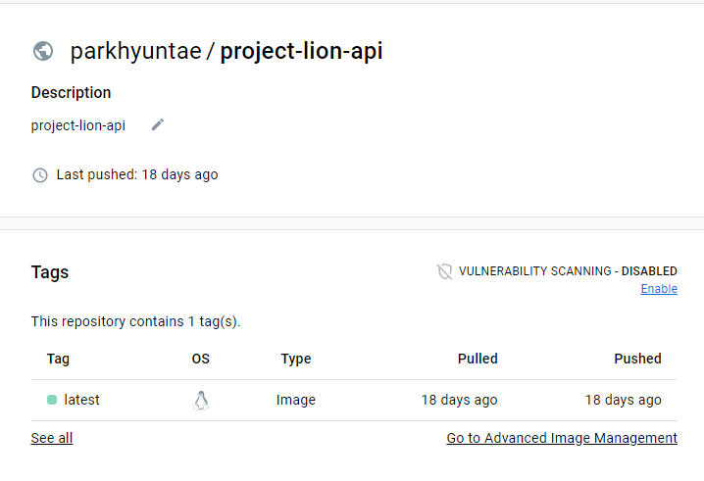Viewport: 704px width, 481px height.
Task: Click the Tags section heading
Action: click(x=50, y=272)
